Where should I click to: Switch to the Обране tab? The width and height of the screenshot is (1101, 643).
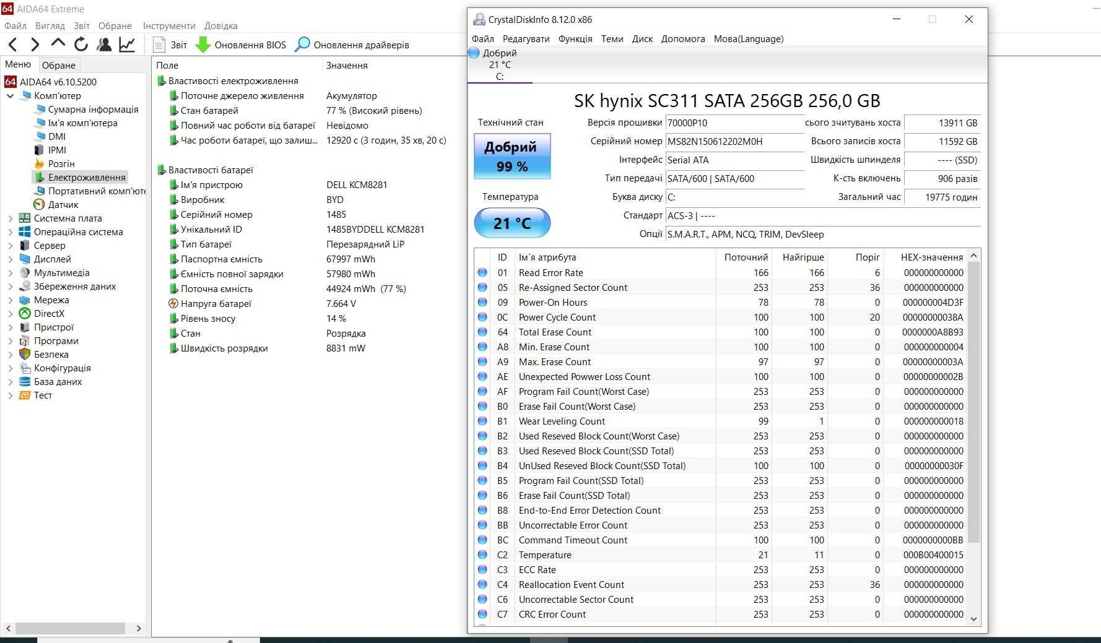click(59, 65)
